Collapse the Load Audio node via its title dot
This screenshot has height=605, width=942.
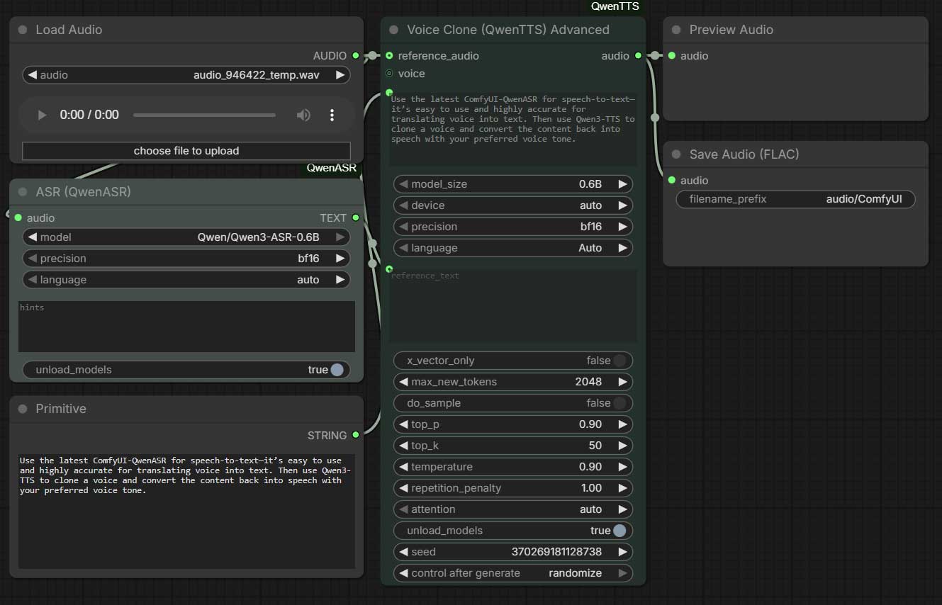click(x=22, y=30)
